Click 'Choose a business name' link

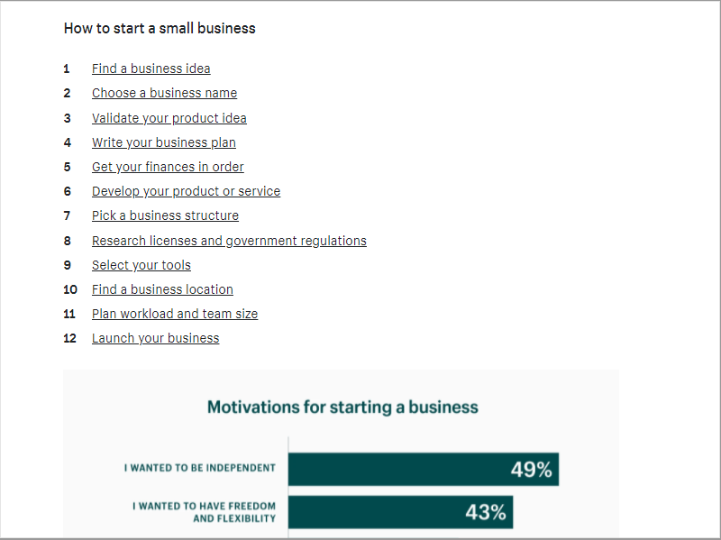pos(164,93)
